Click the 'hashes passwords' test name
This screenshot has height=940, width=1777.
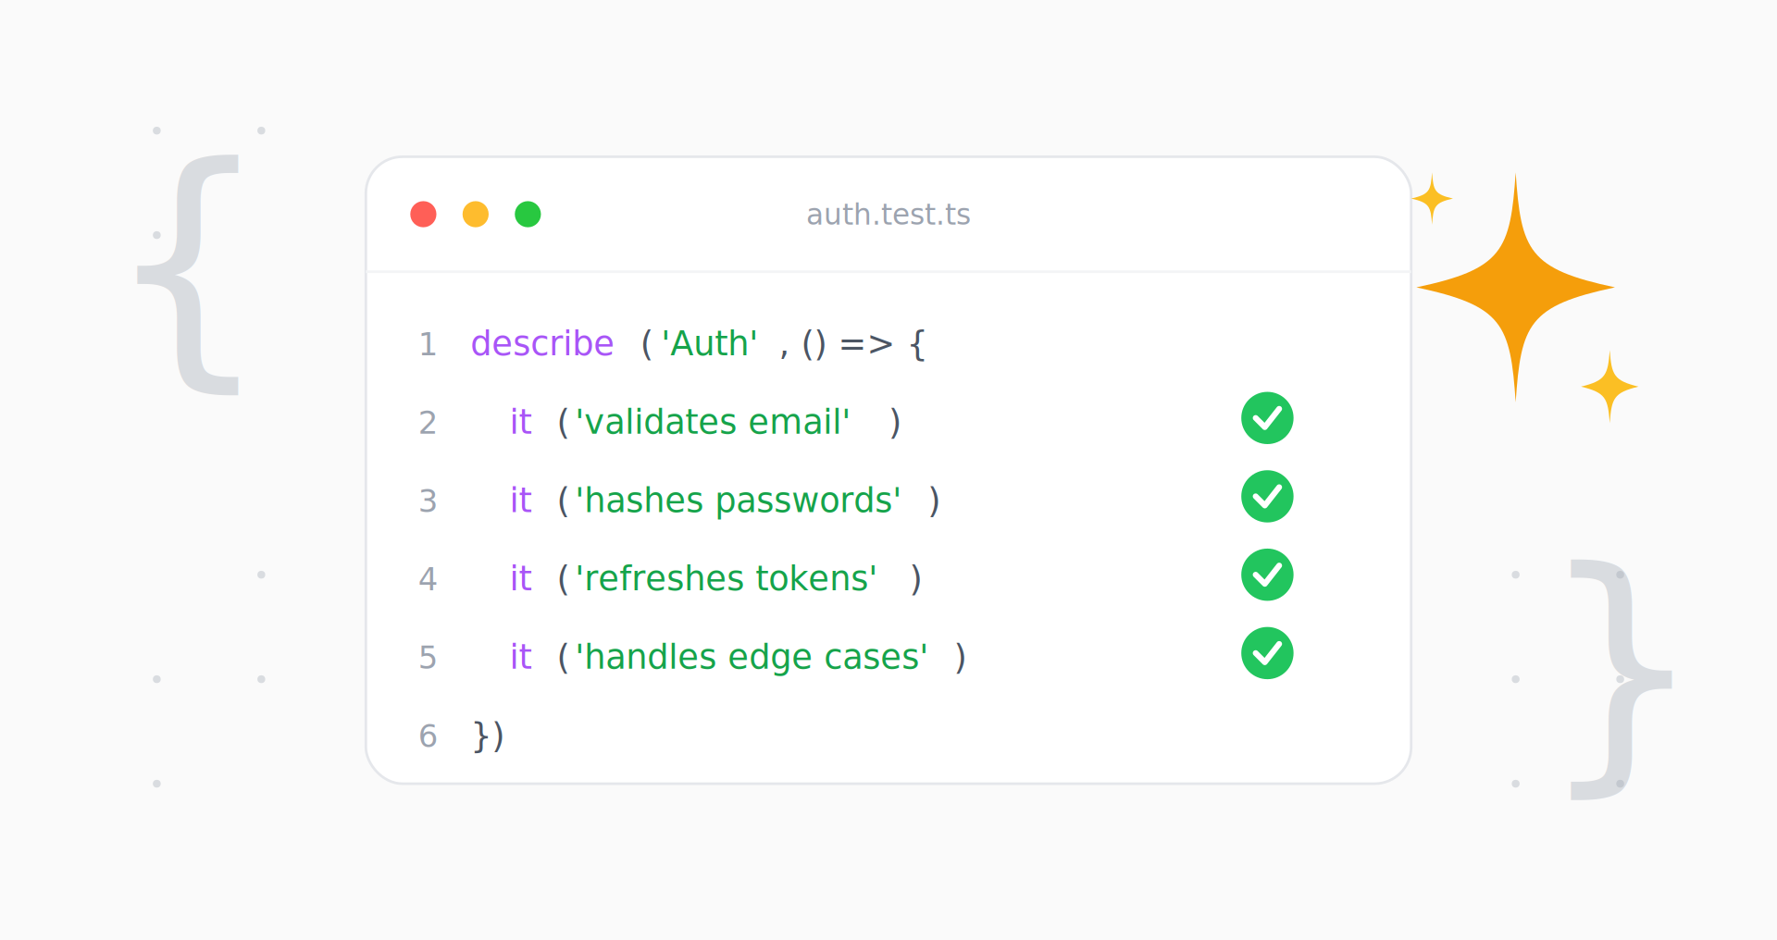tap(738, 501)
